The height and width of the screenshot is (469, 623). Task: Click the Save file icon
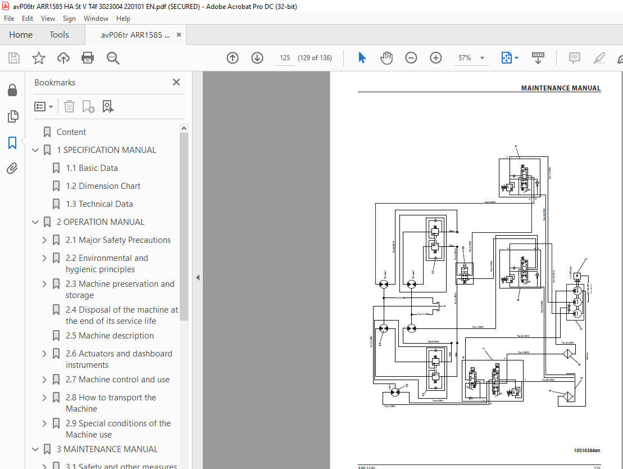pos(14,58)
